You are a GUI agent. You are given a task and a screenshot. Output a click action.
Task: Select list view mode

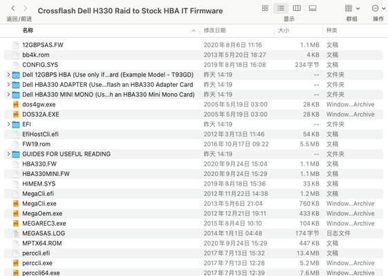[x=281, y=8]
